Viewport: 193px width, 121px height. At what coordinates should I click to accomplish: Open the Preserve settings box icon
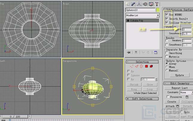click(187, 97)
